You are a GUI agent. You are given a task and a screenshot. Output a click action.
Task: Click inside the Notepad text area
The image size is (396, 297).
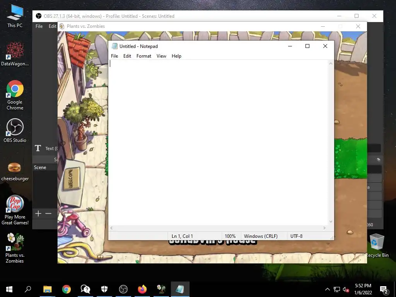pyautogui.click(x=218, y=143)
